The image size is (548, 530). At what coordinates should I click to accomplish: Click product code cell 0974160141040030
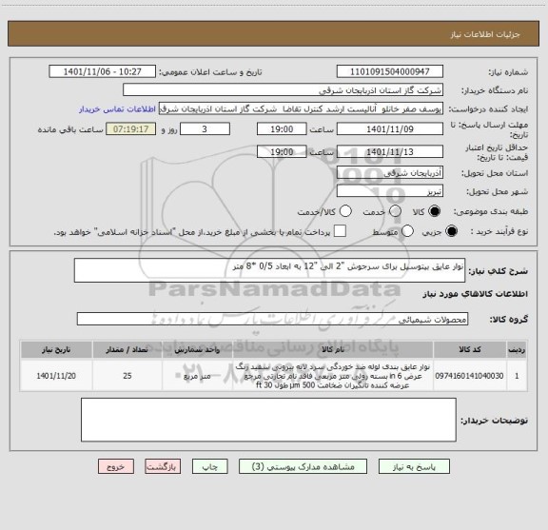(x=470, y=376)
